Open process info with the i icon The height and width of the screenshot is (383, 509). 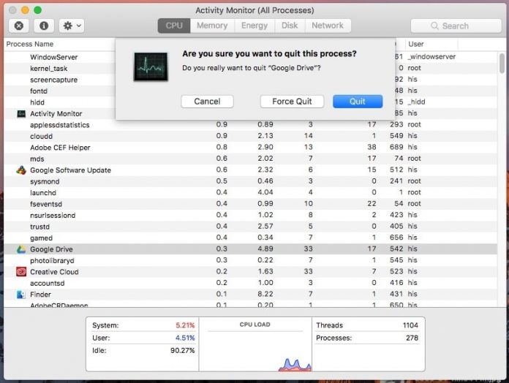coord(44,26)
